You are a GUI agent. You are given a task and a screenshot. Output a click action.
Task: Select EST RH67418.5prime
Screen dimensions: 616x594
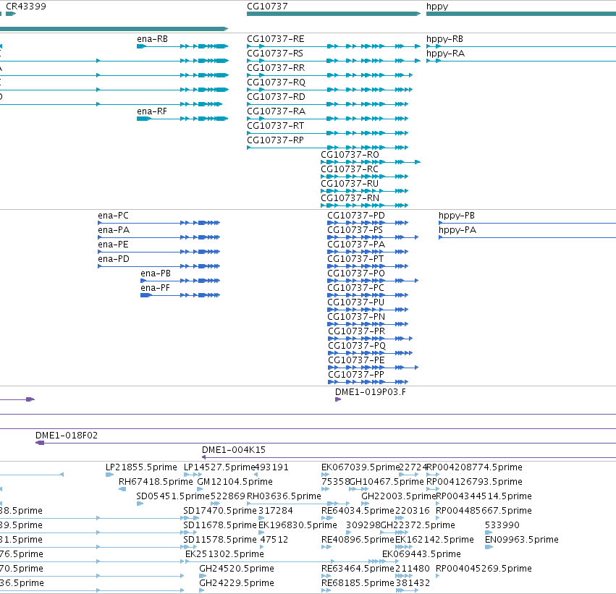[156, 482]
